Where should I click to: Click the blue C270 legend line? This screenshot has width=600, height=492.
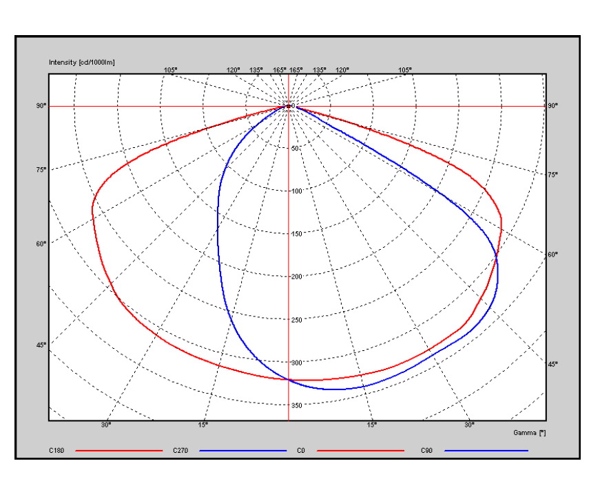click(243, 451)
